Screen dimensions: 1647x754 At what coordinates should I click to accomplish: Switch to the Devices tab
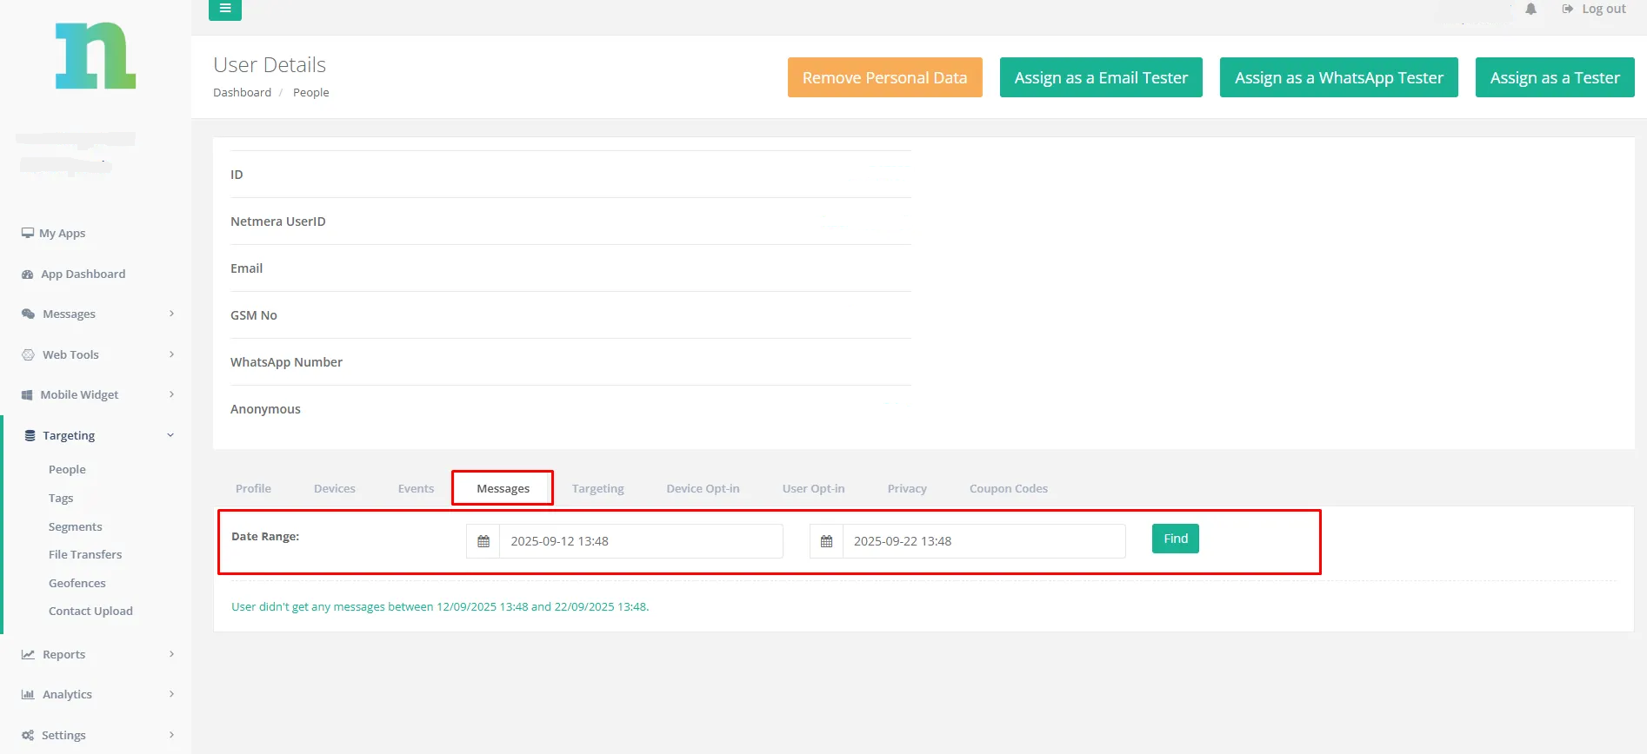tap(334, 488)
